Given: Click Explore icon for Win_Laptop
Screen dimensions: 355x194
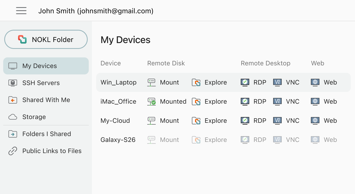Looking at the screenshot, I should click(x=196, y=82).
